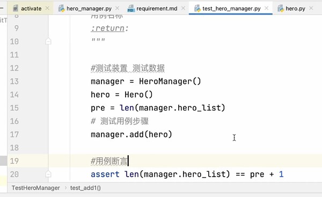Click the activate tab file icon
The width and height of the screenshot is (322, 197).
click(x=16, y=9)
